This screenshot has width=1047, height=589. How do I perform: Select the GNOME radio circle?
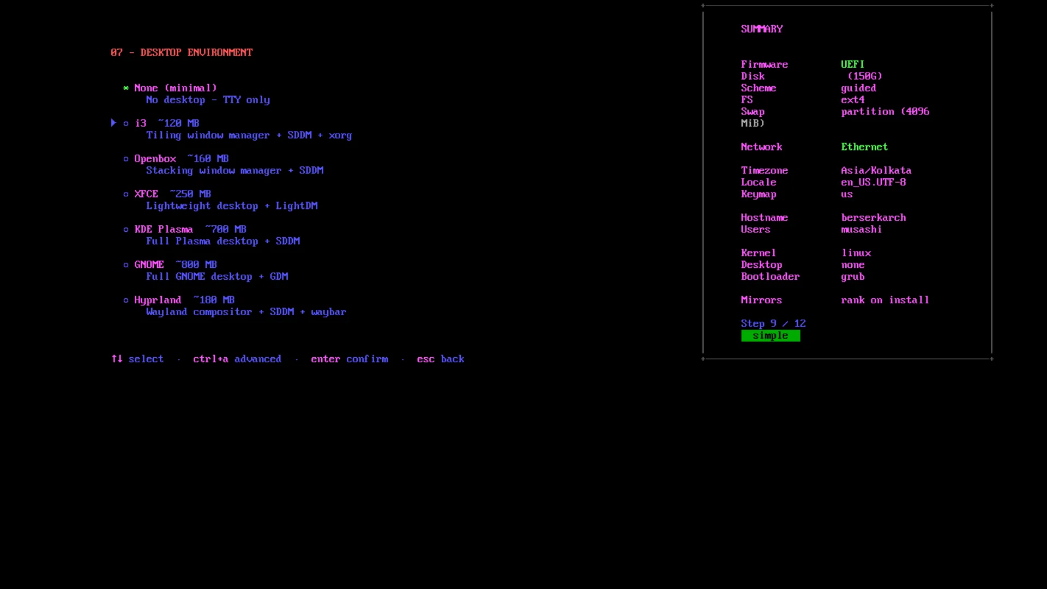pyautogui.click(x=126, y=265)
